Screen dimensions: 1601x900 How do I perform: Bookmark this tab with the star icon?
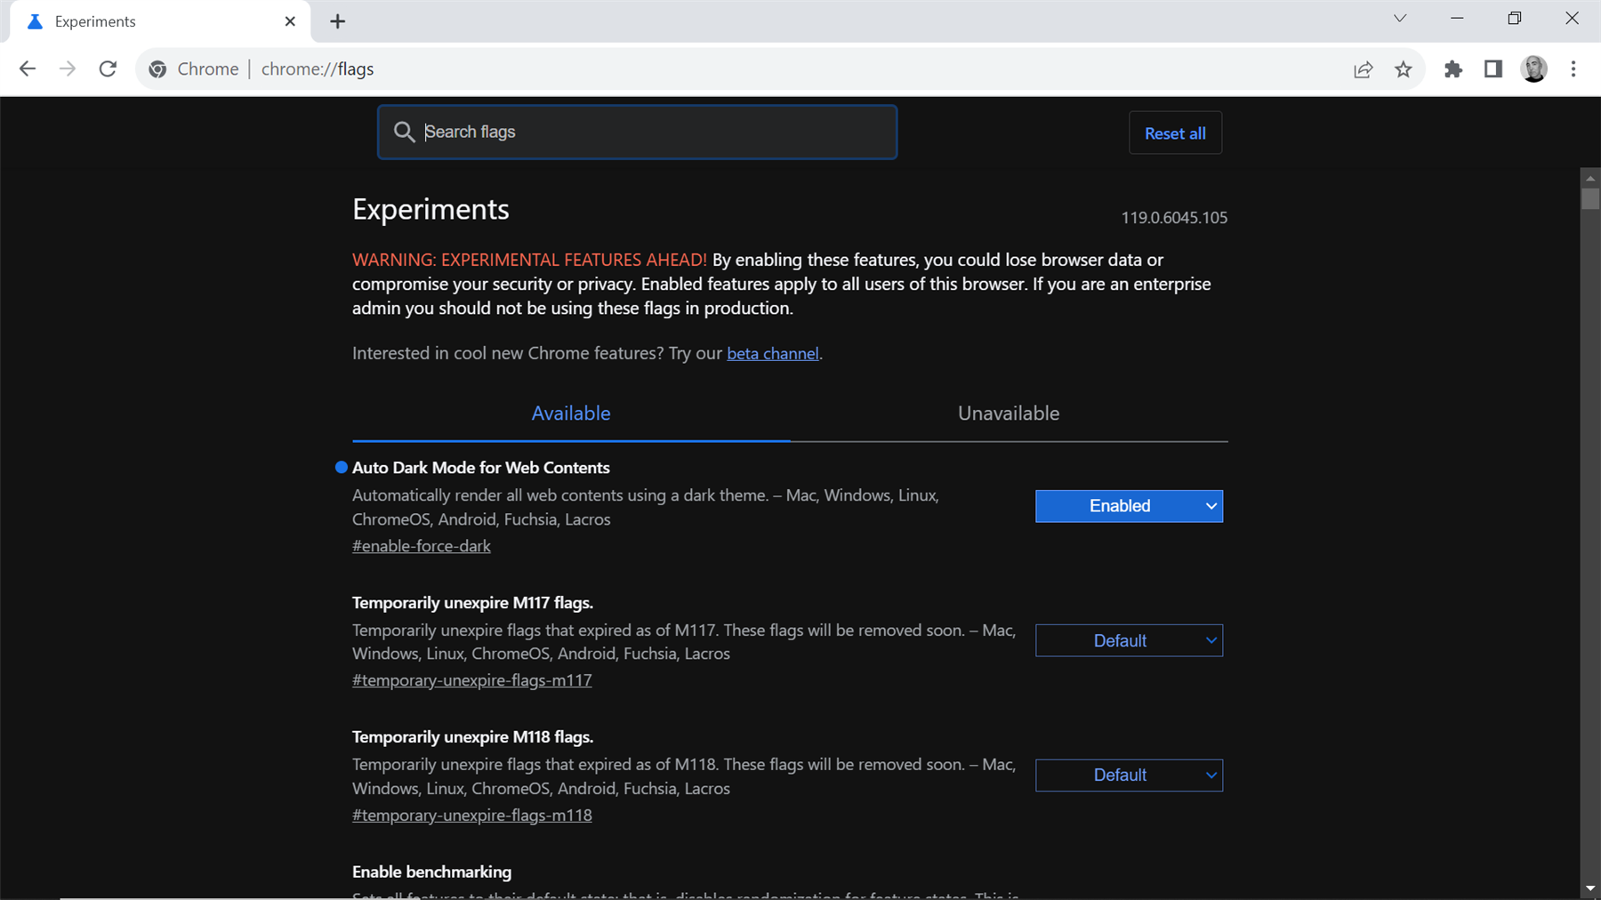tap(1404, 69)
